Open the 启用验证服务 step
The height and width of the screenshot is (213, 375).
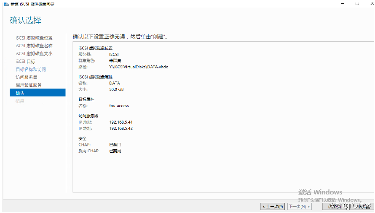pyautogui.click(x=29, y=85)
